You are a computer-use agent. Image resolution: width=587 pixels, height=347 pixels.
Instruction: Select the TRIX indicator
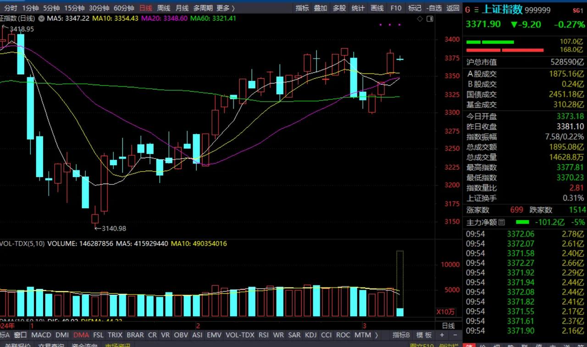point(115,335)
